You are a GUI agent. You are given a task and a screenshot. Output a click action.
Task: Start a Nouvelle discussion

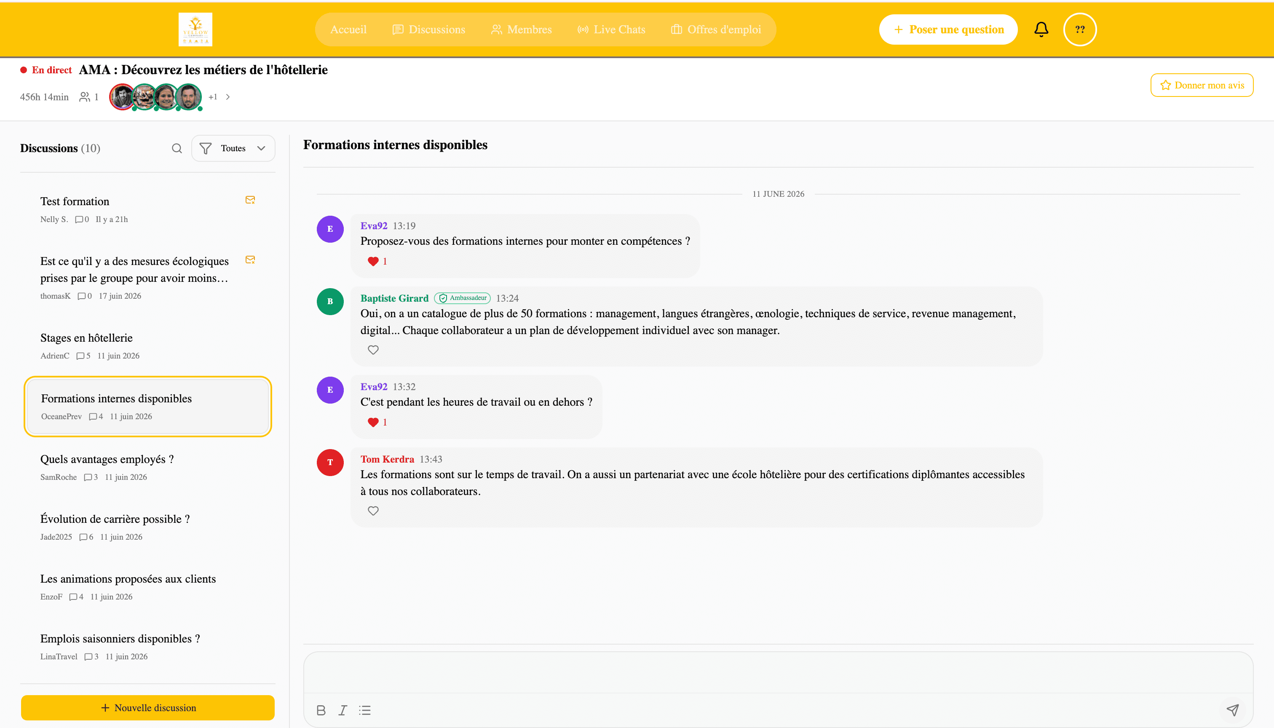click(148, 708)
